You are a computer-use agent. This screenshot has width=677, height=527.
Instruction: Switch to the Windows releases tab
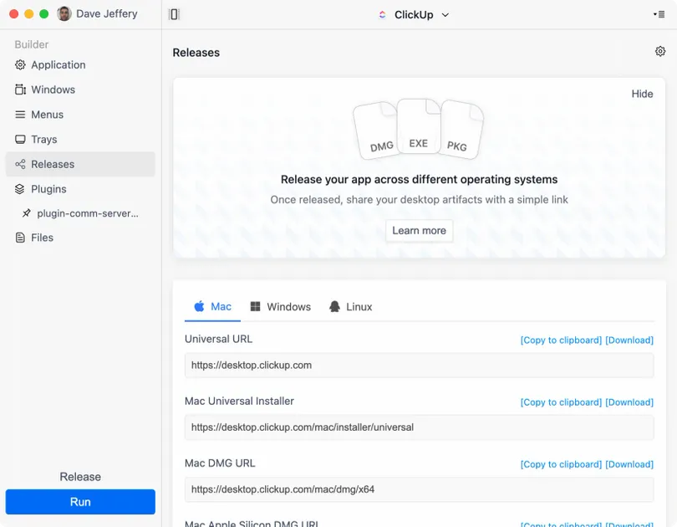point(280,306)
